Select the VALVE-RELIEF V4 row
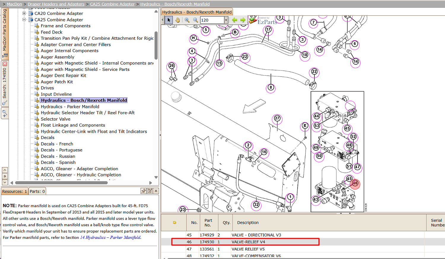This screenshot has height=259, width=445. 303,242
